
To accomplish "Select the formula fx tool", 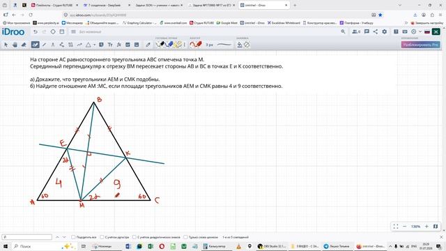I will [x=119, y=45].
